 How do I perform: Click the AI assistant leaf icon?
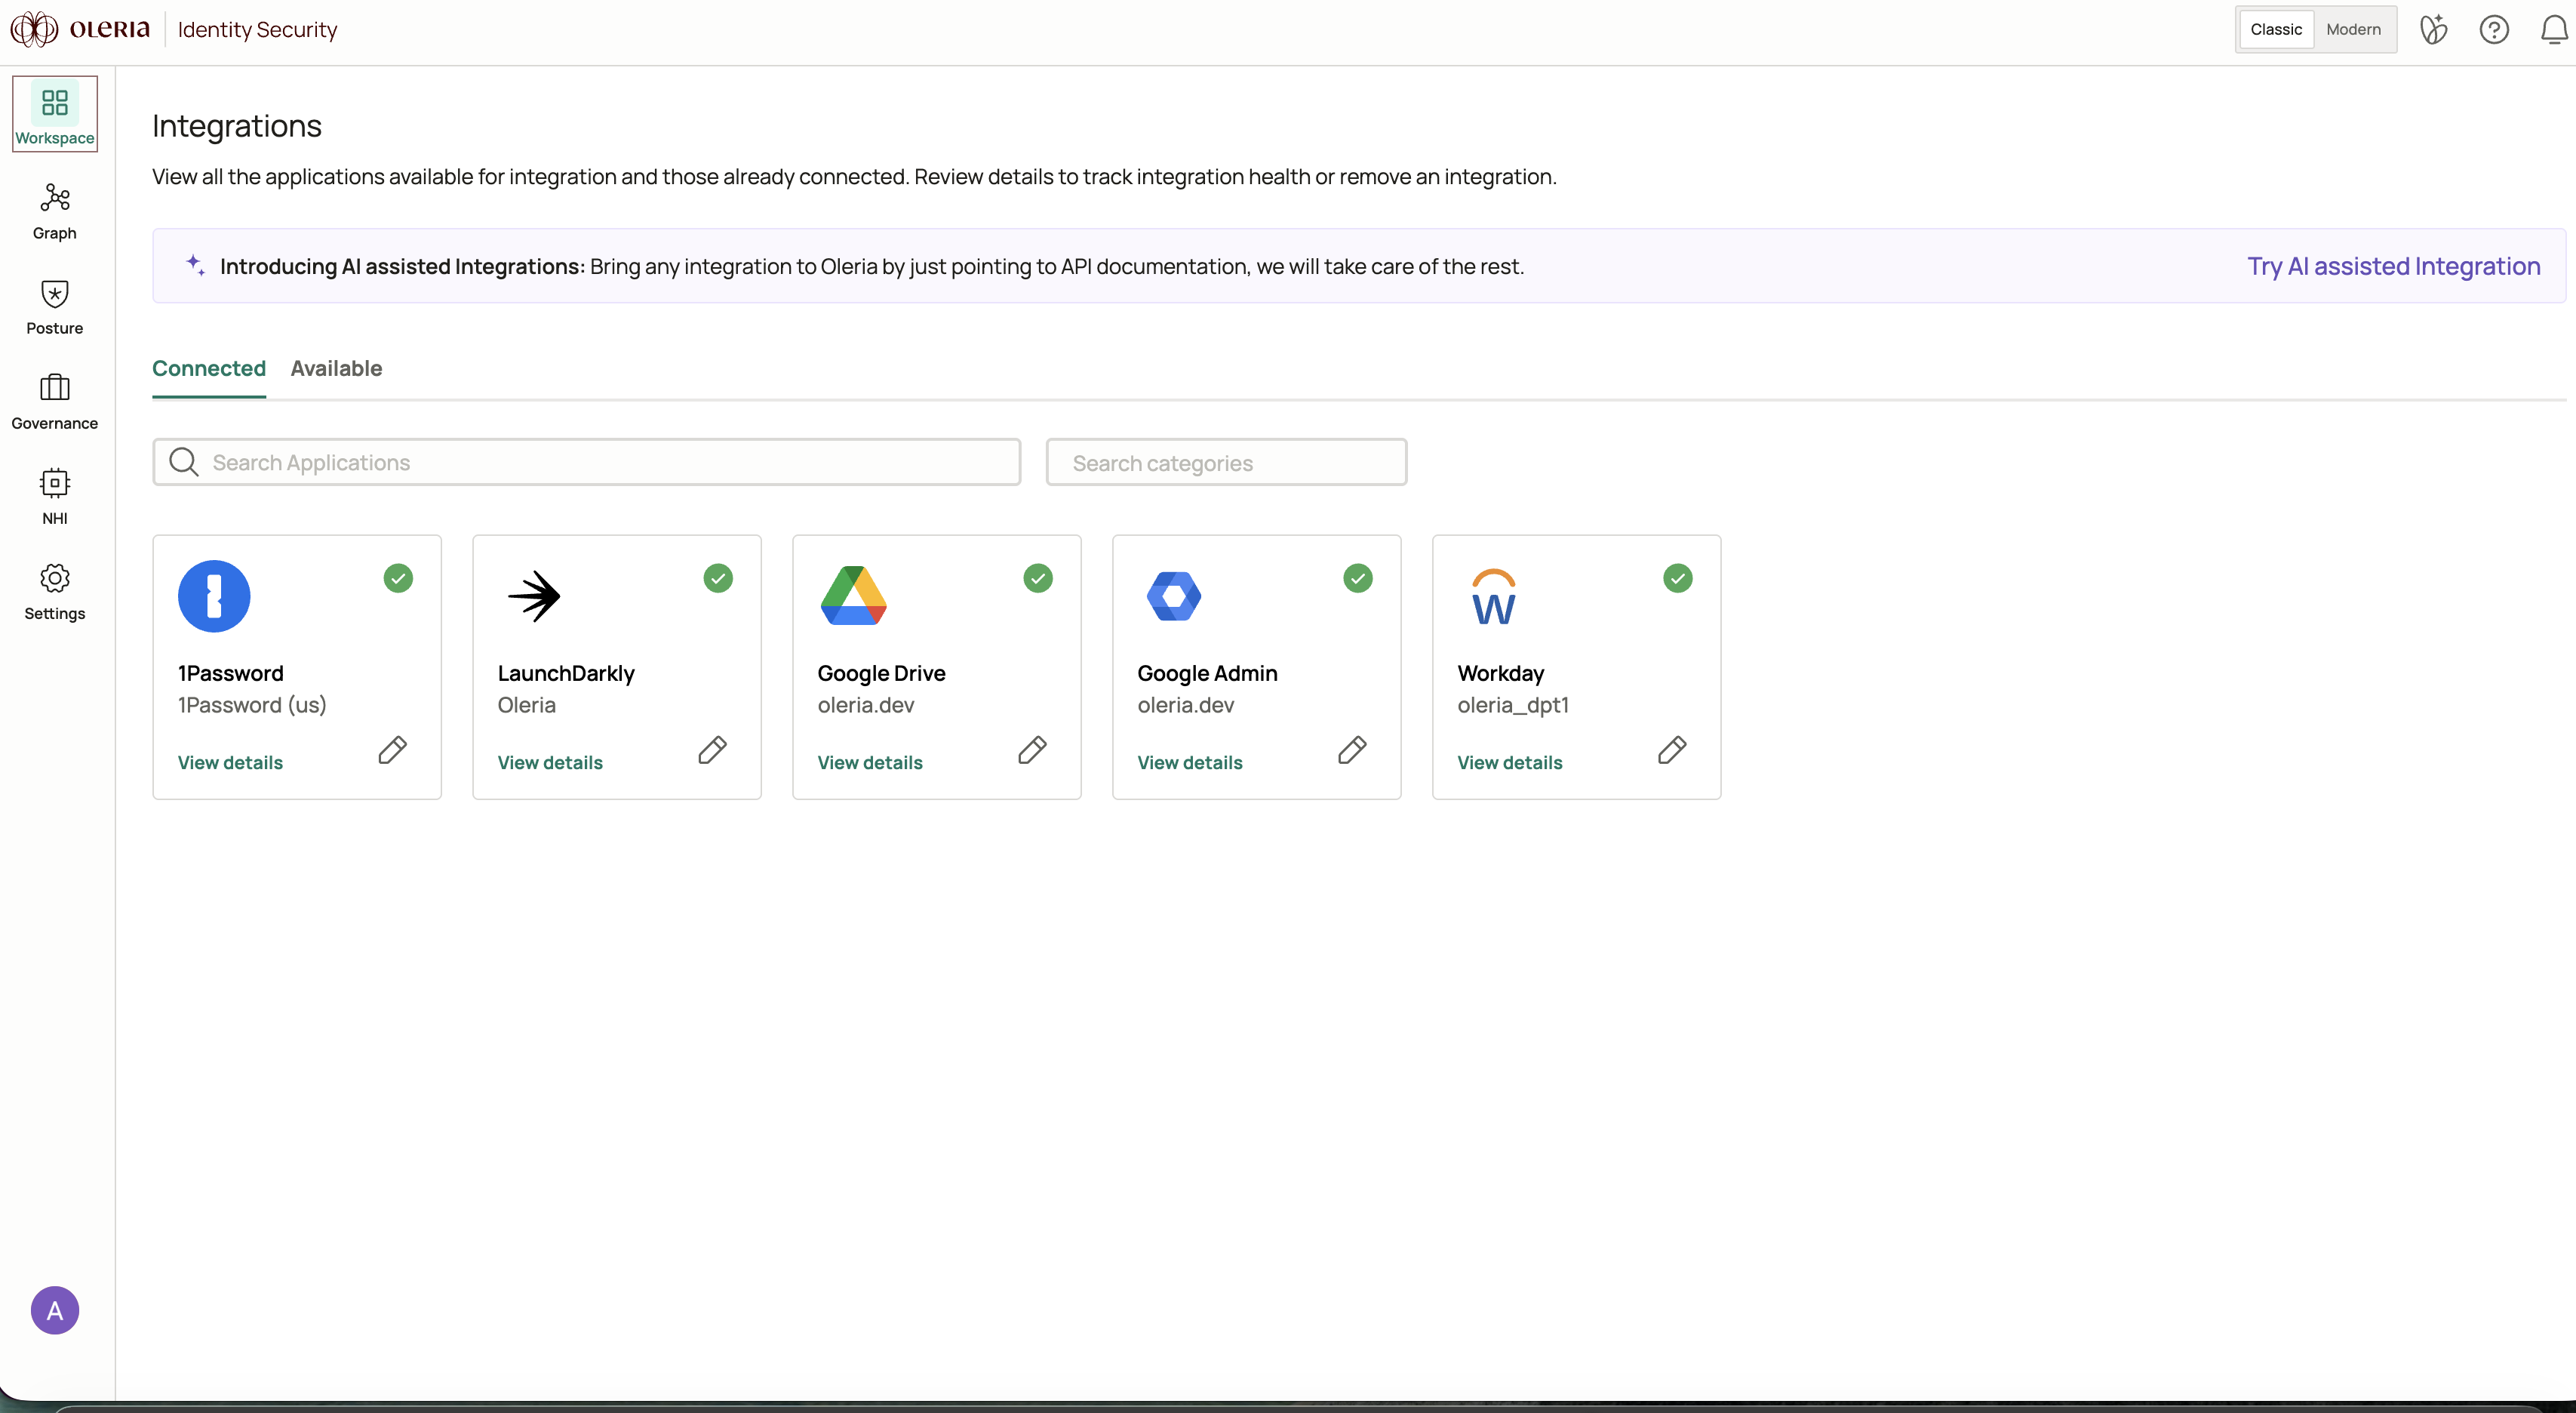pos(2433,30)
